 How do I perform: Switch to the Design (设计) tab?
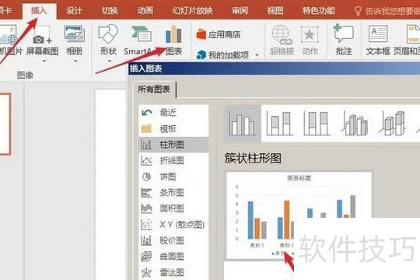pos(74,11)
